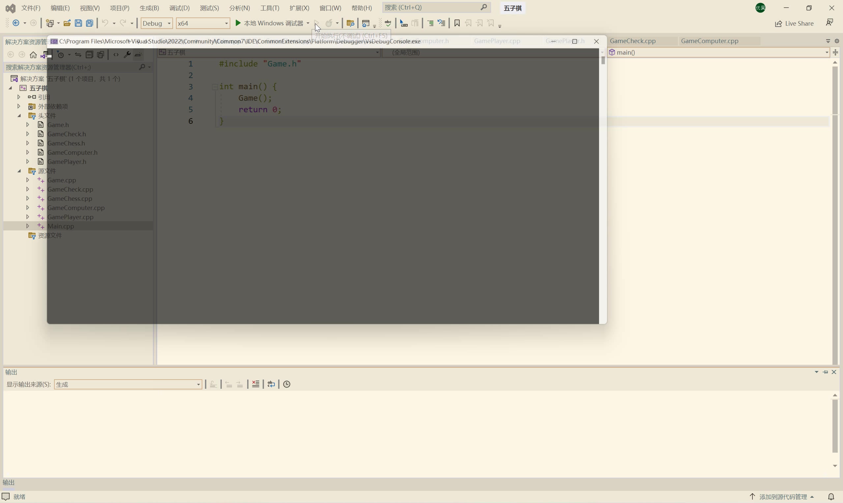Screen dimensions: 843x503
Task: Click the Open File folder icon
Action: tap(67, 23)
